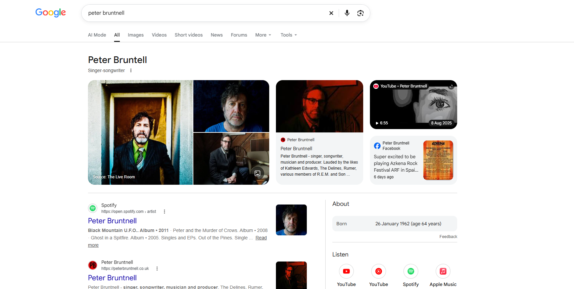Open the red-lit portrait on the website card
This screenshot has width=574, height=289.
320,106
